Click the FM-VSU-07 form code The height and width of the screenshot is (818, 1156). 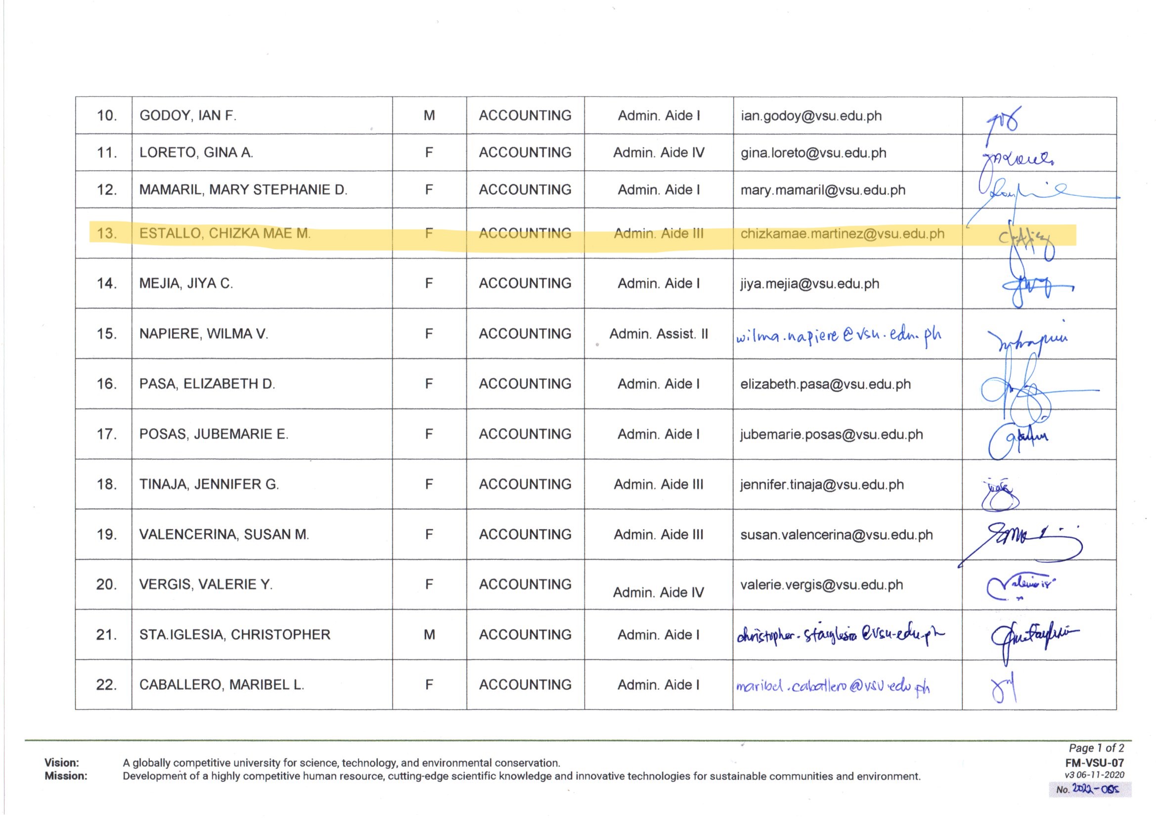click(x=1094, y=763)
